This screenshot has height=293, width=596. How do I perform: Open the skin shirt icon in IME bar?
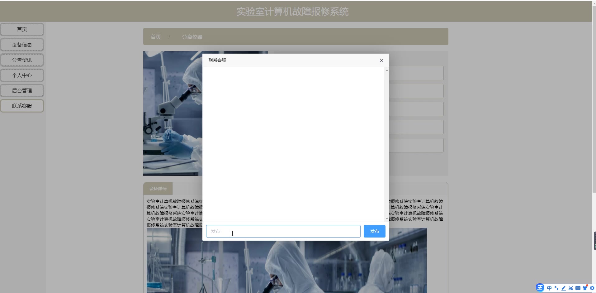(x=585, y=288)
